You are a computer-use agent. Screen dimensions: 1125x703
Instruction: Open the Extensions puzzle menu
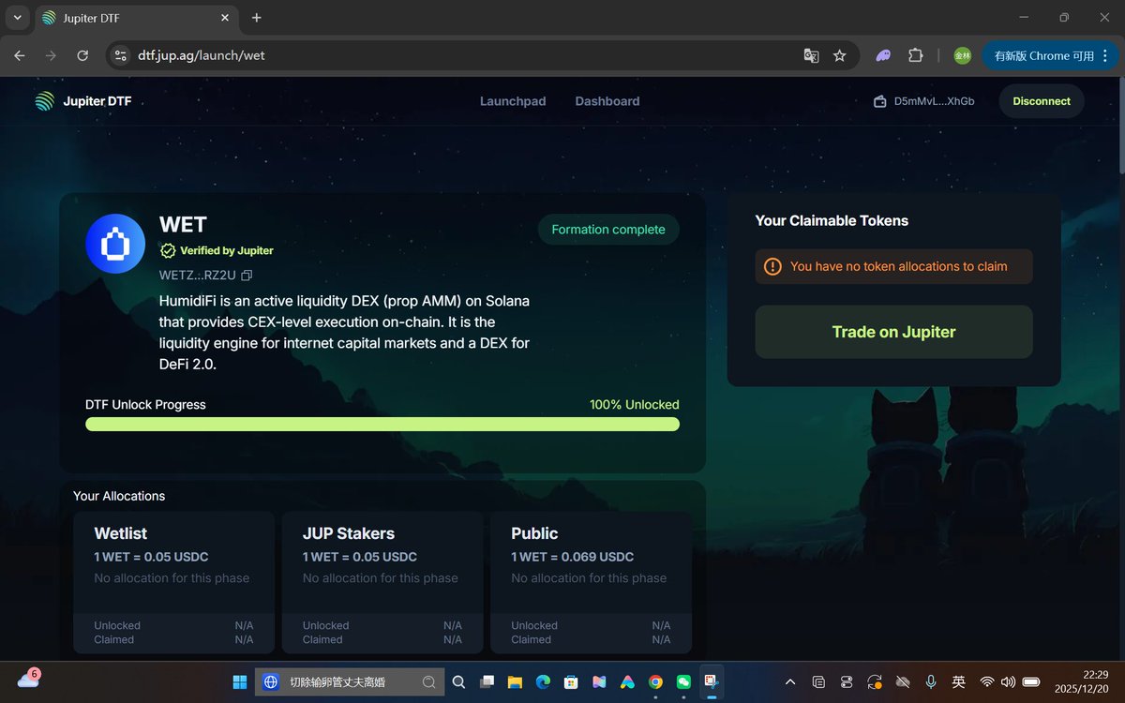point(916,55)
